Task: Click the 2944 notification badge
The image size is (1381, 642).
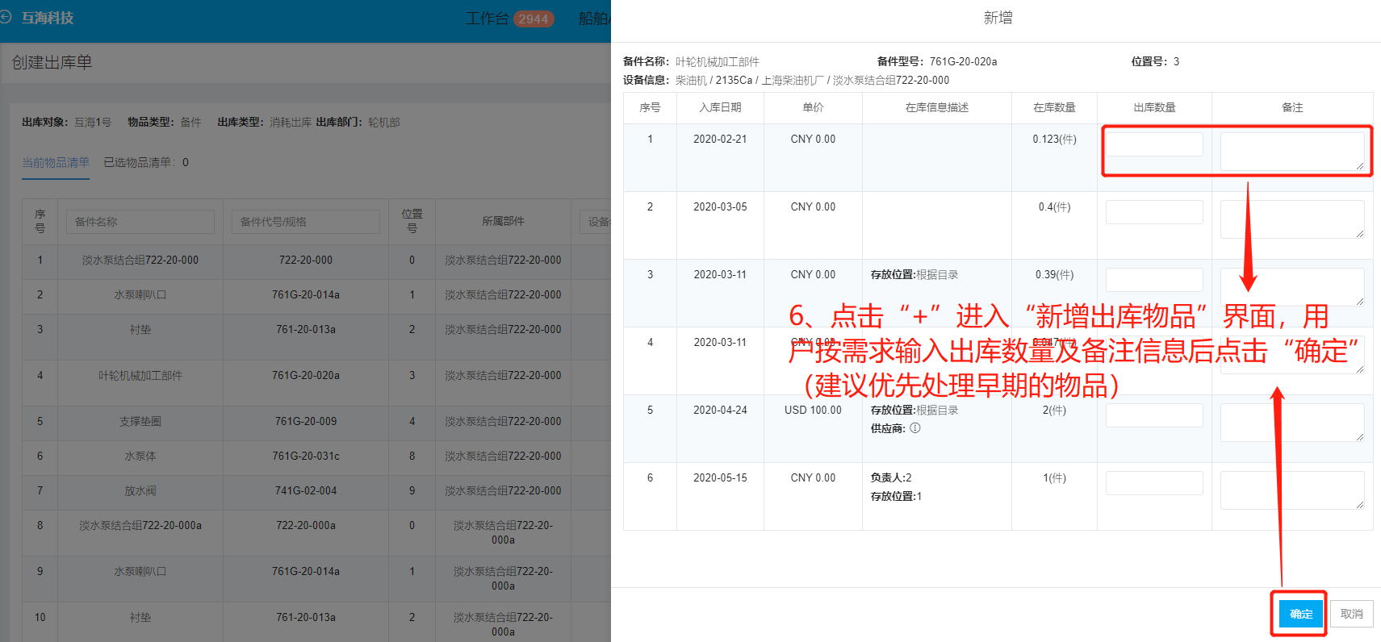Action: (x=534, y=19)
